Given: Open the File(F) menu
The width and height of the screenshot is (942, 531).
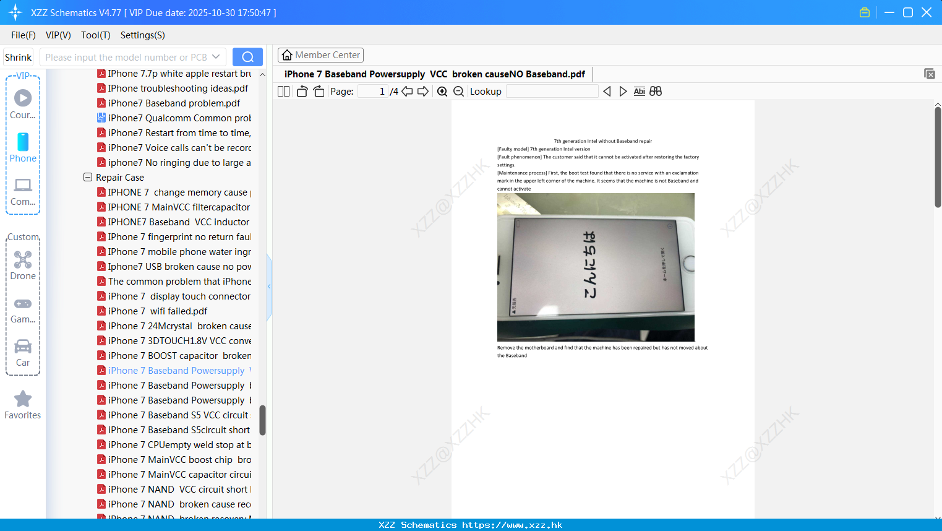Looking at the screenshot, I should point(24,35).
